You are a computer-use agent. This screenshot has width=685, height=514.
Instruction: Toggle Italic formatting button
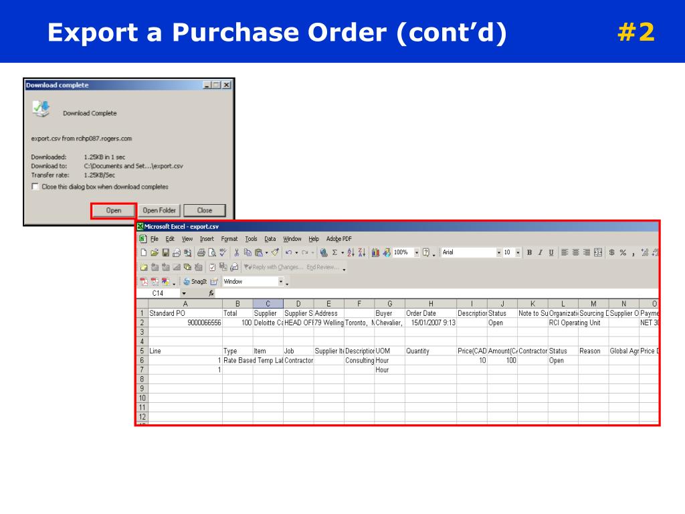541,252
